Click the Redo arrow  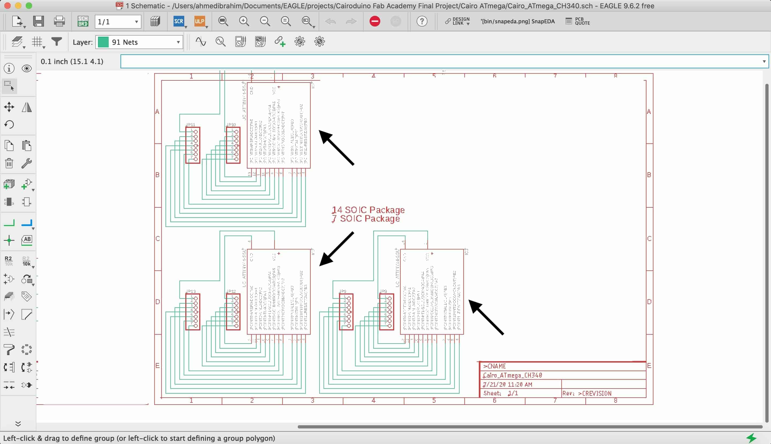tap(351, 21)
